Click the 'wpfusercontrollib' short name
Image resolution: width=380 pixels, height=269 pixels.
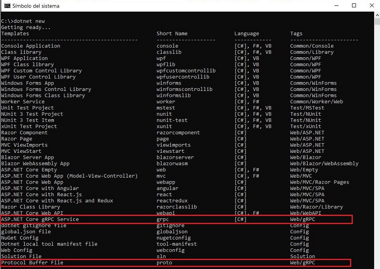coord(183,77)
